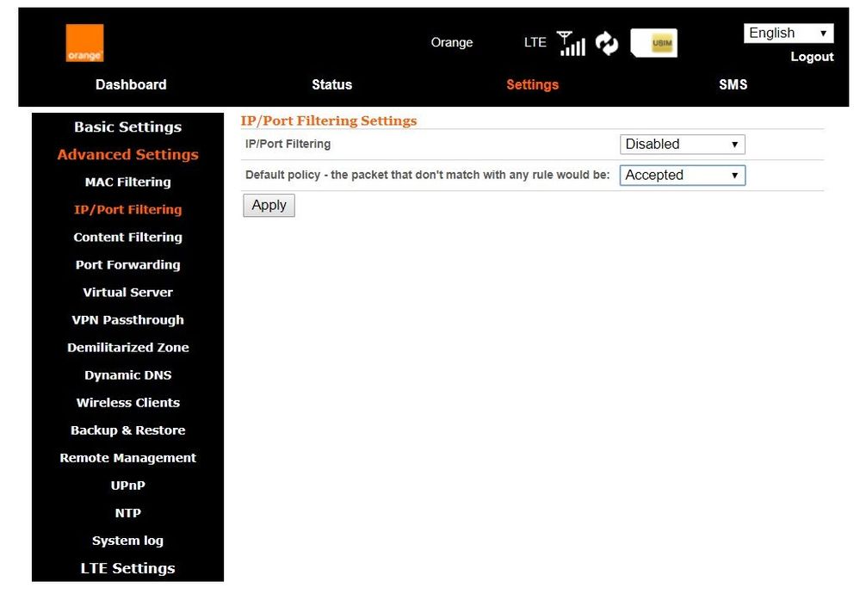View the System log page
The image size is (860, 594).
127,541
